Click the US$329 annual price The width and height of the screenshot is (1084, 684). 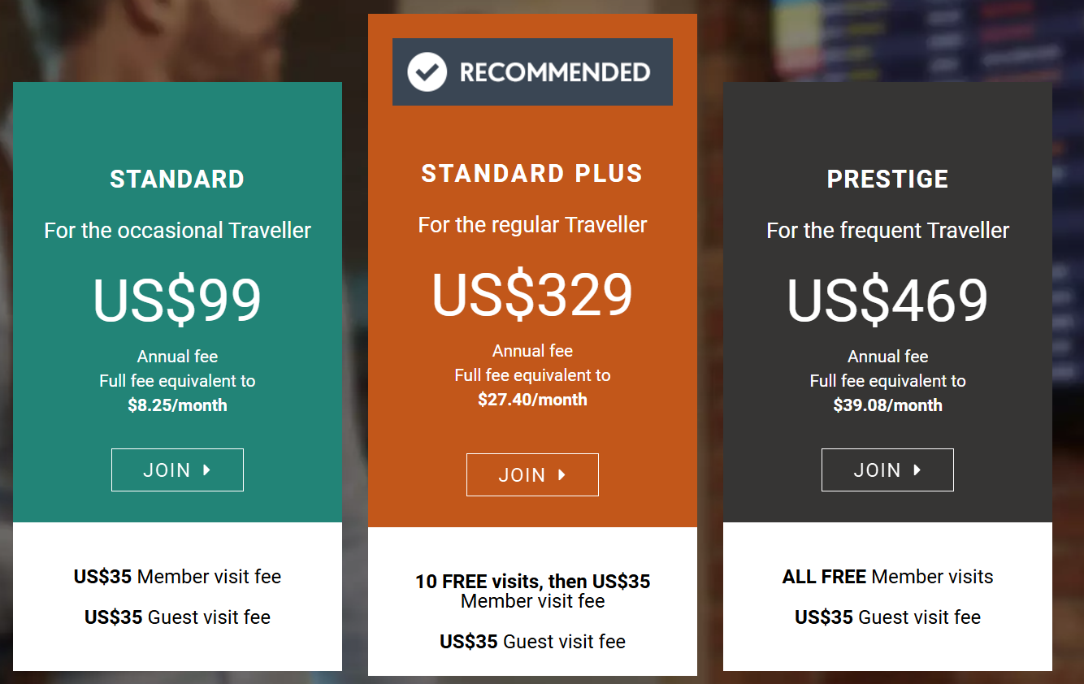(532, 295)
